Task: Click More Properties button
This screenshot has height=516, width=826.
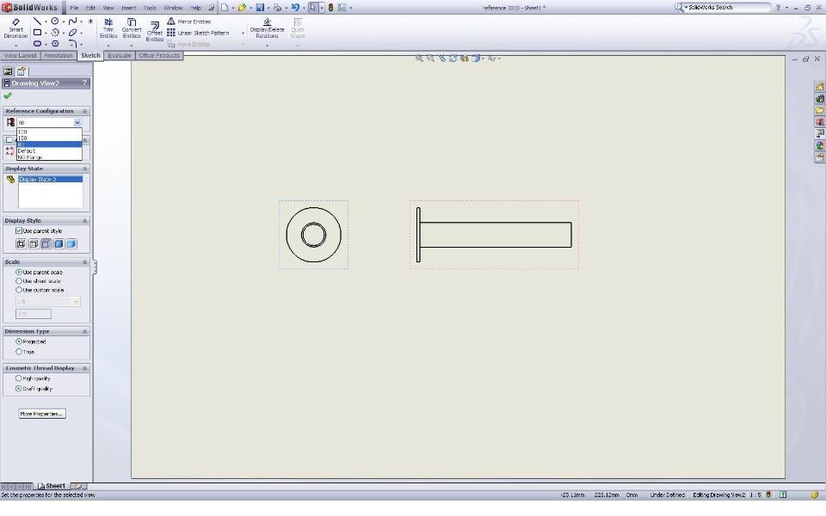Action: [x=42, y=414]
